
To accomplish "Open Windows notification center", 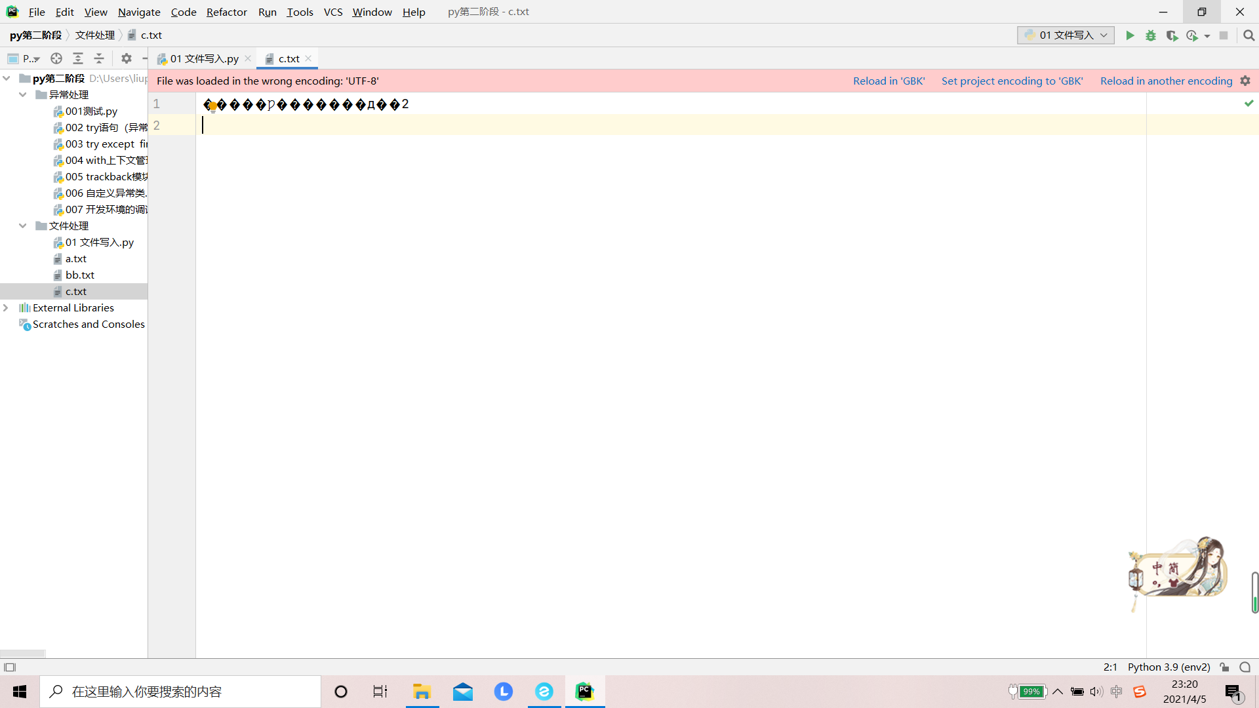I will point(1233,692).
